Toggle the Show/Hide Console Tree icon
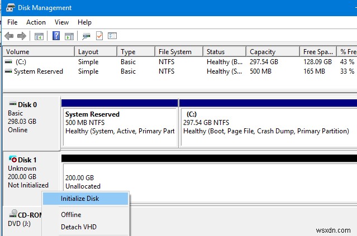 (x=39, y=36)
